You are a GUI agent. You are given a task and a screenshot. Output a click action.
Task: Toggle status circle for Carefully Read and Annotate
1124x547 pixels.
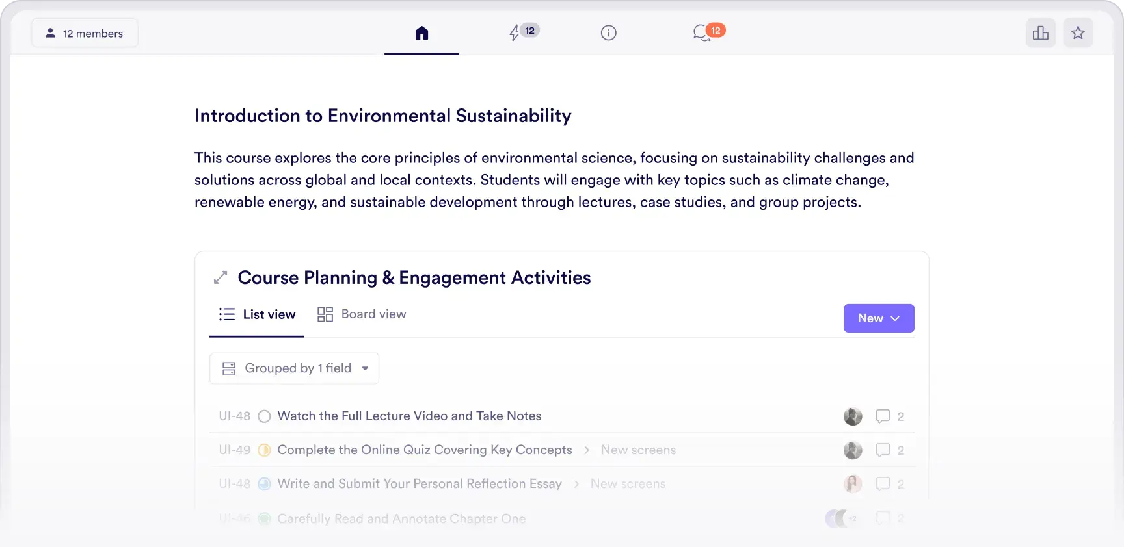click(x=264, y=519)
